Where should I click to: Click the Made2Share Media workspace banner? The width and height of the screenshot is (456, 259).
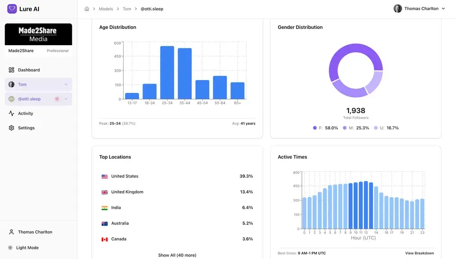click(x=39, y=34)
